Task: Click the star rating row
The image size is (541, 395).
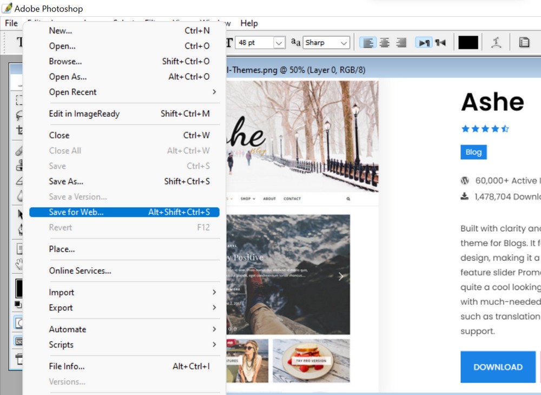Action: [485, 129]
